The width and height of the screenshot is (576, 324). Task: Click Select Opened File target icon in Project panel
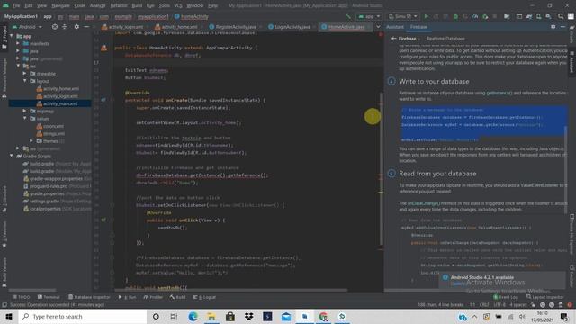55,27
